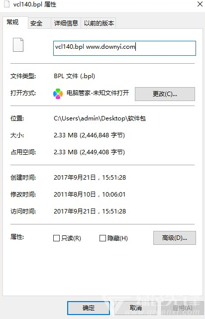Click the 更改(C)... button
Screen dimensions: 205x319
[165, 94]
